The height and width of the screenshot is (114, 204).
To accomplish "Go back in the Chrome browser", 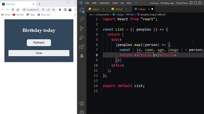I will [x=3, y=10].
